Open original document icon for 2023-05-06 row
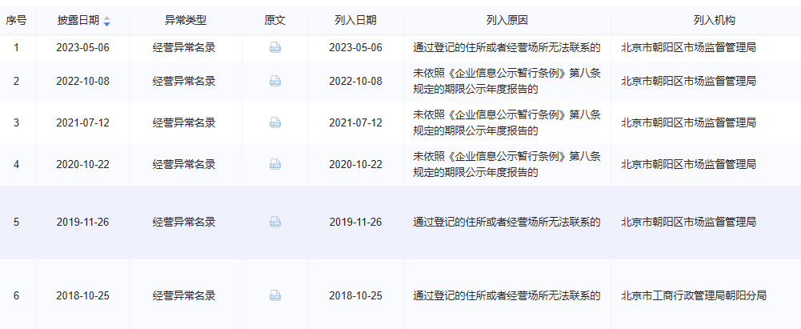 [275, 48]
